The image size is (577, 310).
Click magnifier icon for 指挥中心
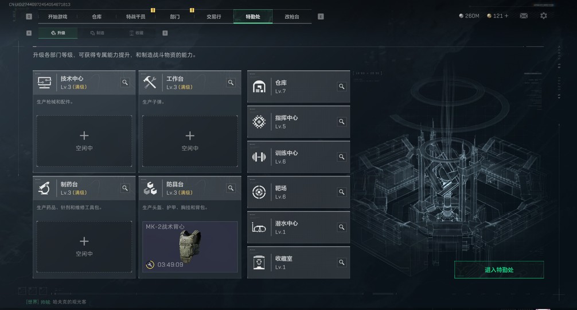click(341, 122)
